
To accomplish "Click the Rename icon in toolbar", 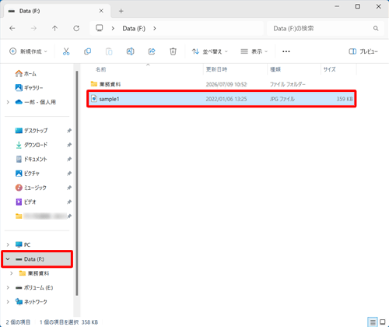I will pyautogui.click(x=131, y=51).
